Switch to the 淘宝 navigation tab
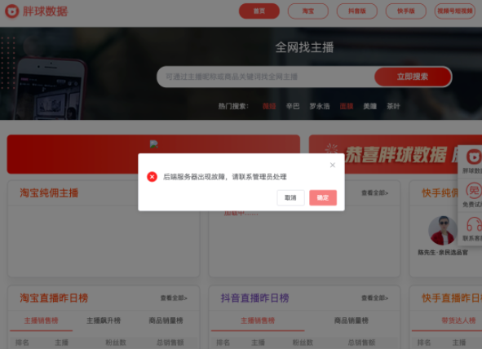482x349 pixels. 308,11
